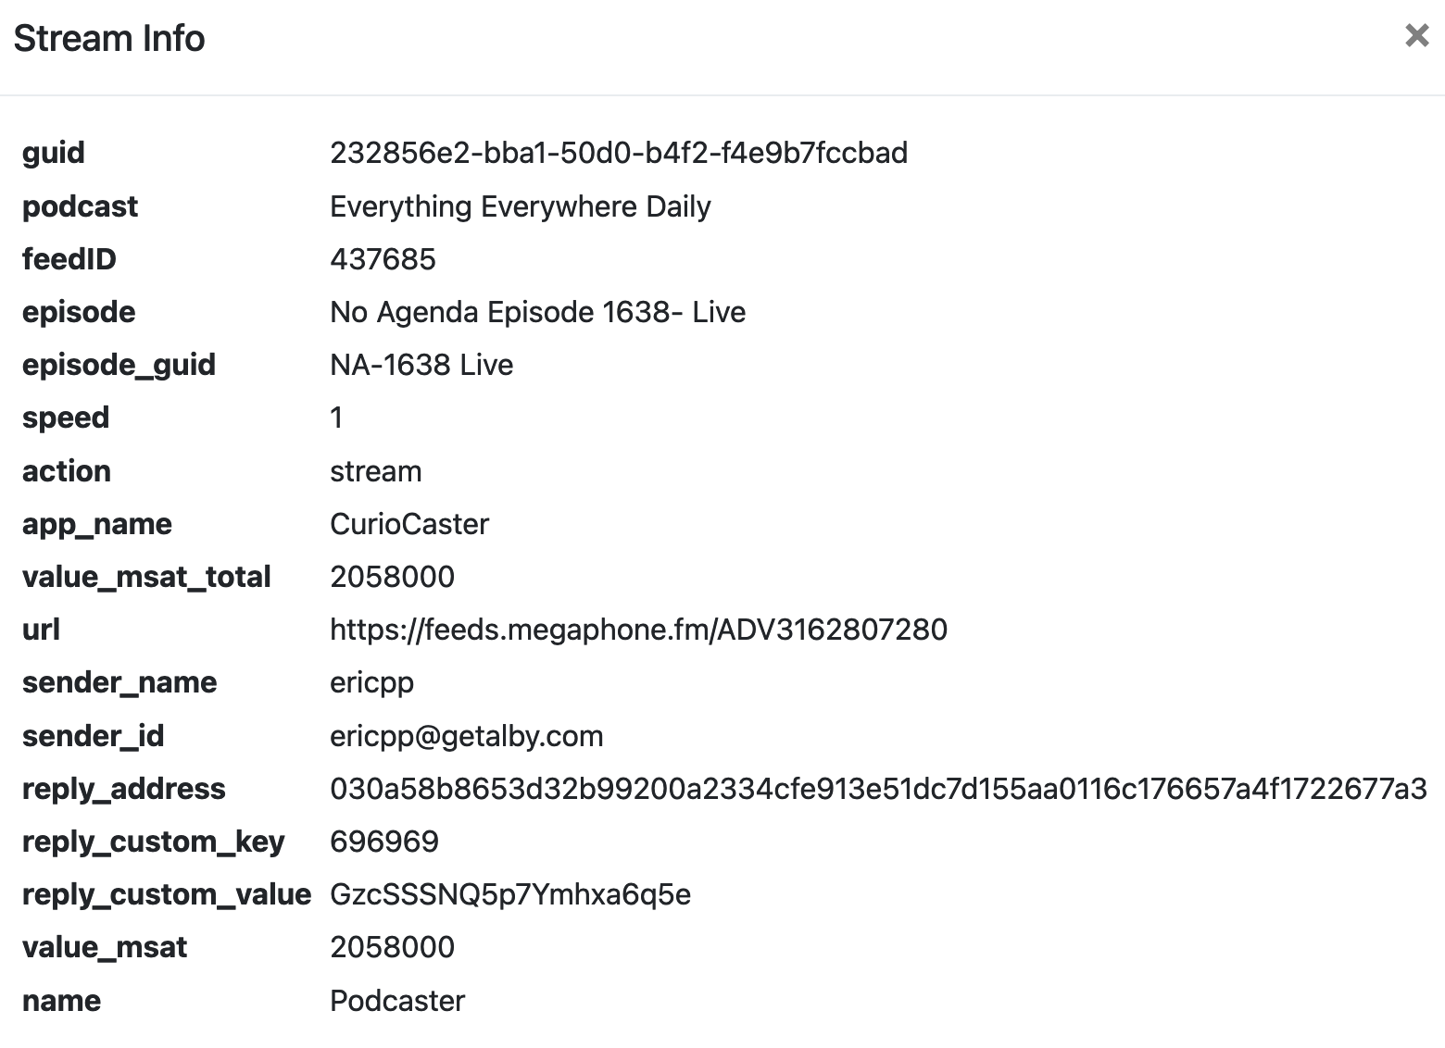Click the value_msat label

pyautogui.click(x=105, y=947)
